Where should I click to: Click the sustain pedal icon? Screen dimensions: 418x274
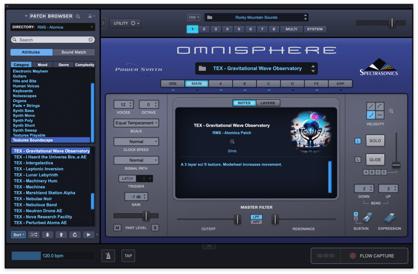click(367, 218)
